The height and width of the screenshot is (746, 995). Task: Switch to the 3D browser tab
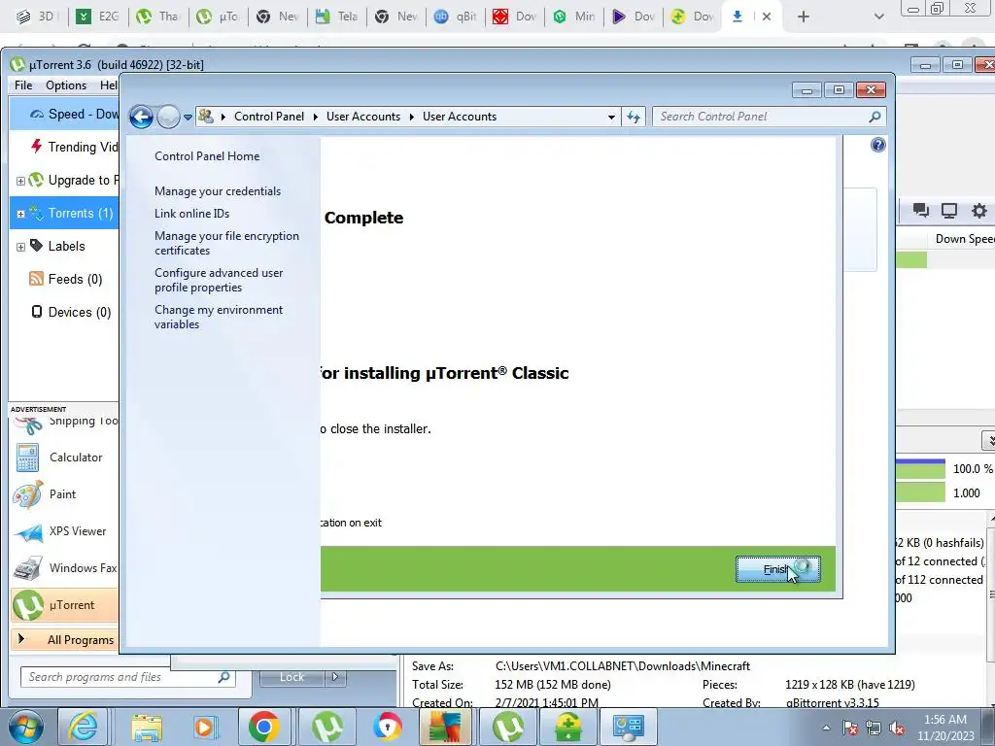(x=38, y=17)
